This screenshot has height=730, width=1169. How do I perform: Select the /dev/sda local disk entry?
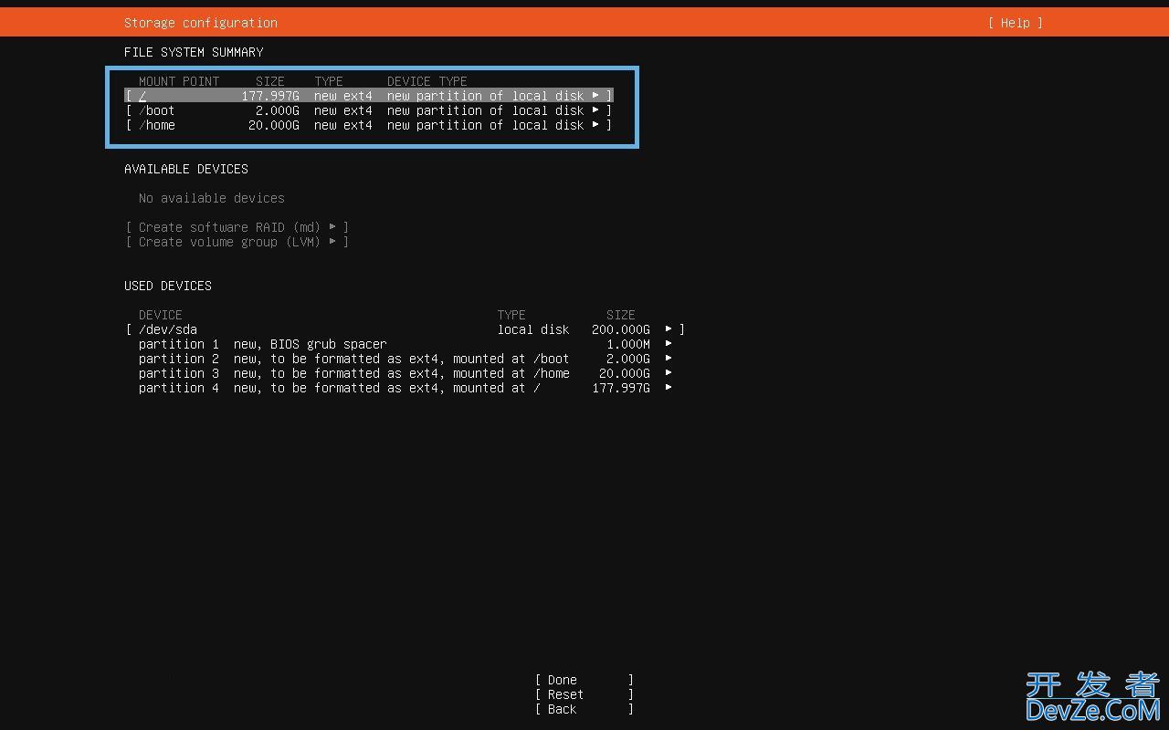[x=405, y=329]
